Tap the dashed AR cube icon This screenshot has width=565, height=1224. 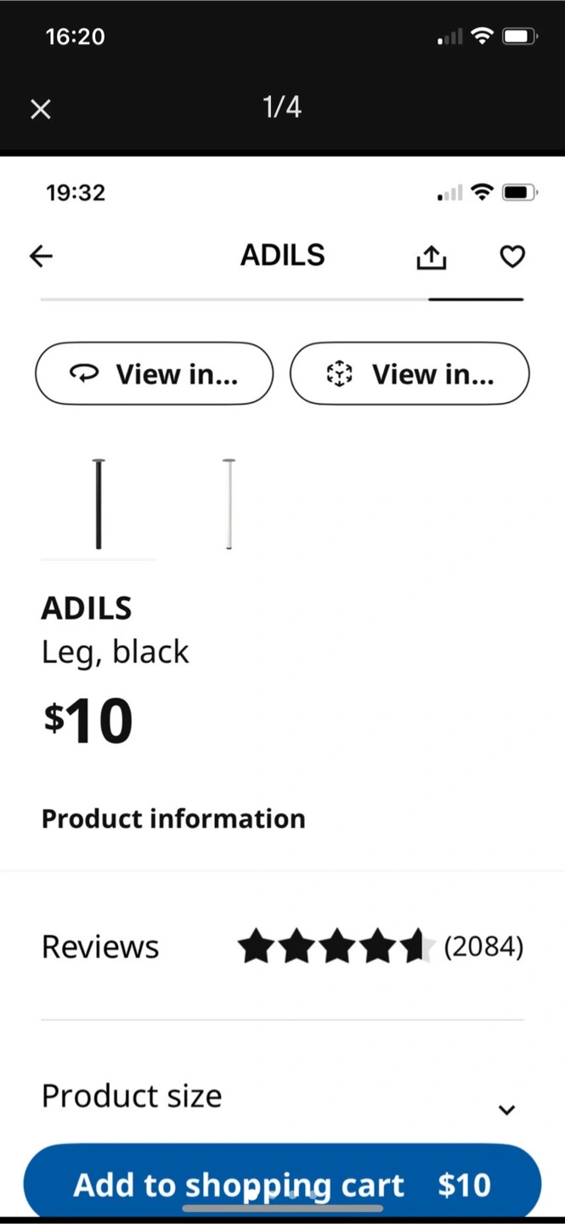pyautogui.click(x=339, y=374)
